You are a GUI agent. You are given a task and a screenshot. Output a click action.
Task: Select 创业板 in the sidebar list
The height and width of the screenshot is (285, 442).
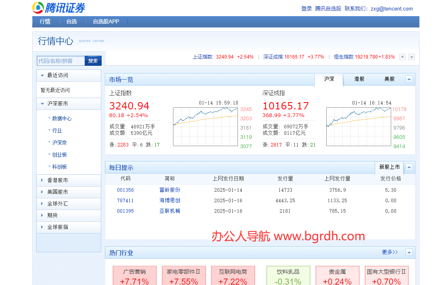pyautogui.click(x=60, y=155)
